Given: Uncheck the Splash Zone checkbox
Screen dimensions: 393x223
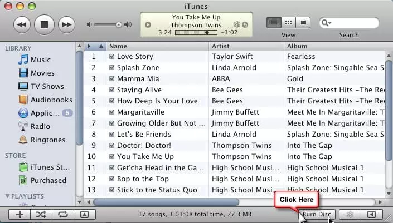Looking at the screenshot, I should pos(112,67).
